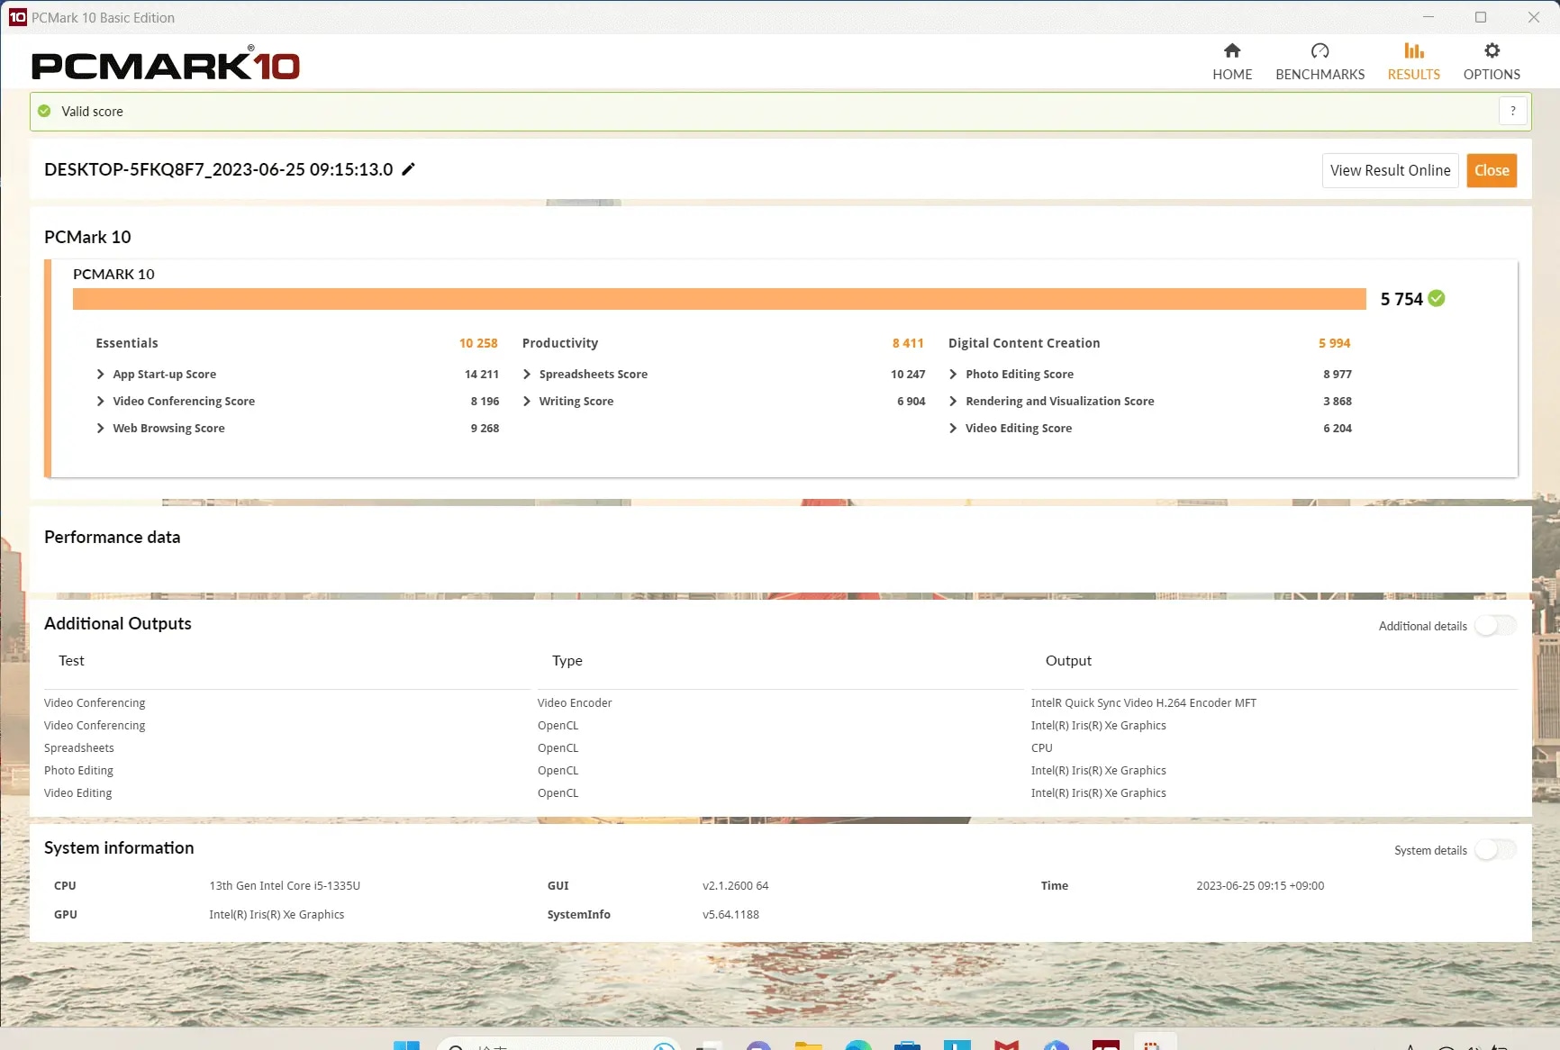Click GUI version v2.1.2600 64
This screenshot has width=1560, height=1050.
(x=735, y=885)
